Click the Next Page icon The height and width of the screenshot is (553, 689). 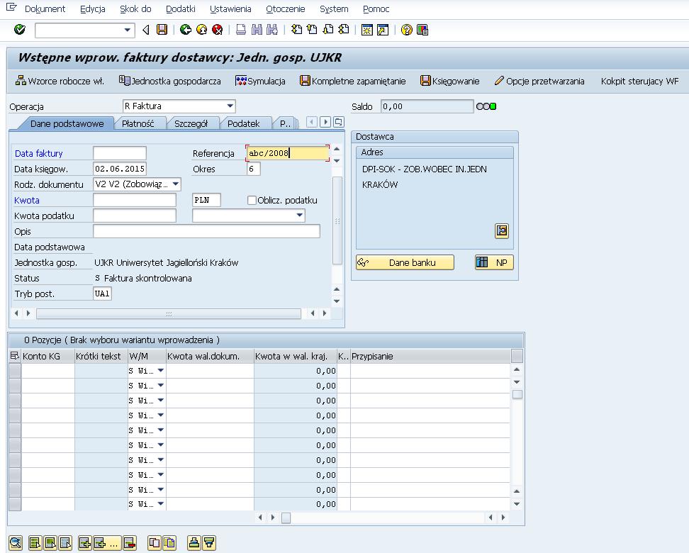click(327, 30)
